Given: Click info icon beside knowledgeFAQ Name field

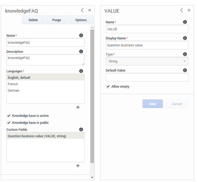Looking at the screenshot, I should pos(81,36).
